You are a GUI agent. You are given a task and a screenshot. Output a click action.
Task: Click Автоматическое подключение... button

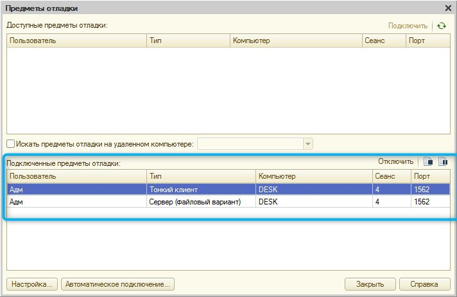pyautogui.click(x=117, y=284)
